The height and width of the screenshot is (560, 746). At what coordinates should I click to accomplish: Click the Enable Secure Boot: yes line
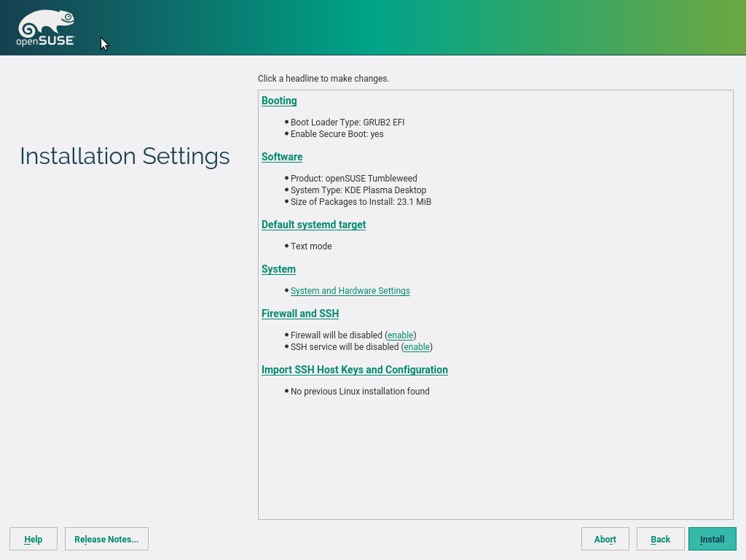[337, 134]
